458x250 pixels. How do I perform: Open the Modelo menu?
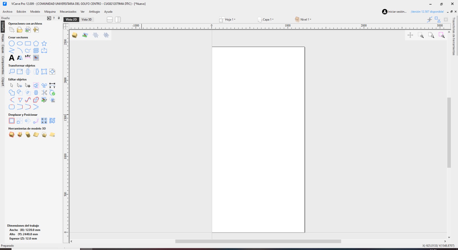click(35, 12)
